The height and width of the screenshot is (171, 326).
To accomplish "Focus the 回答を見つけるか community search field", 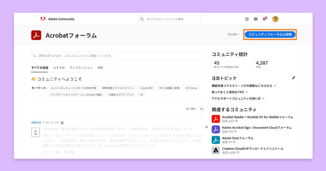I will click(118, 56).
